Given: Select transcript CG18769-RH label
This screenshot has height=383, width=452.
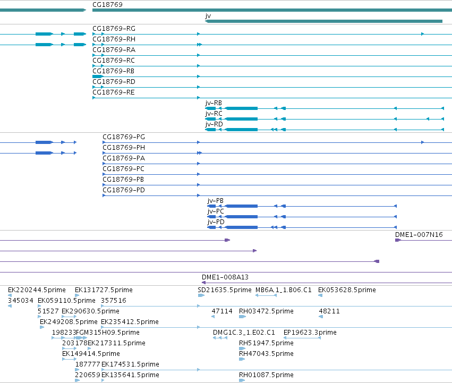Looking at the screenshot, I should click(114, 39).
